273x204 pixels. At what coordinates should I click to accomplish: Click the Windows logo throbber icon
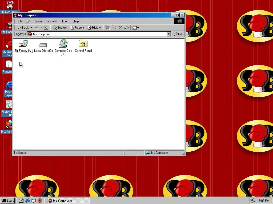point(179,21)
